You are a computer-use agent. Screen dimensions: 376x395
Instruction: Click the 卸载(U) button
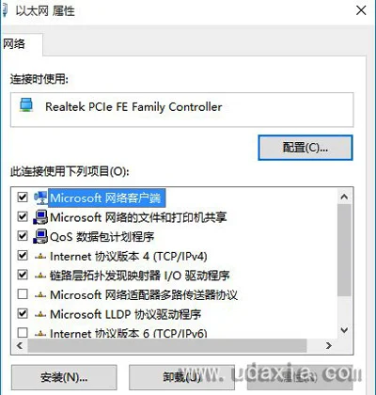pos(181,377)
